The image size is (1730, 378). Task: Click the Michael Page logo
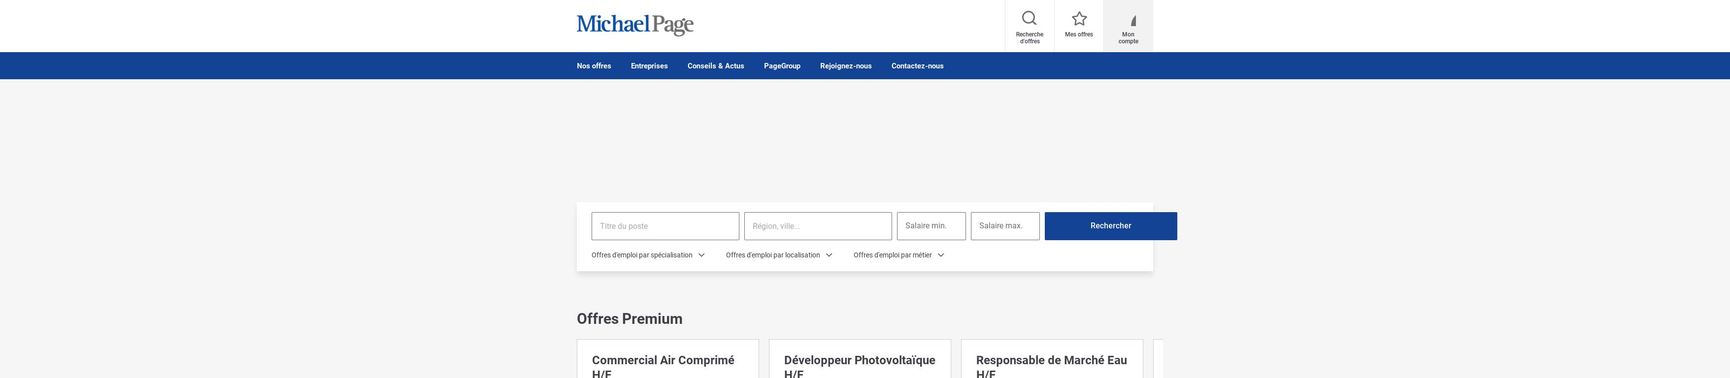tap(634, 25)
